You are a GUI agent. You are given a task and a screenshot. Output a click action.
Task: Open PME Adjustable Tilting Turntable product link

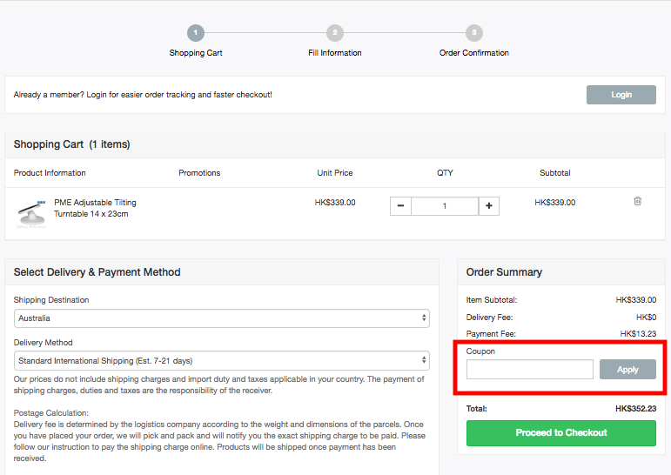point(95,208)
